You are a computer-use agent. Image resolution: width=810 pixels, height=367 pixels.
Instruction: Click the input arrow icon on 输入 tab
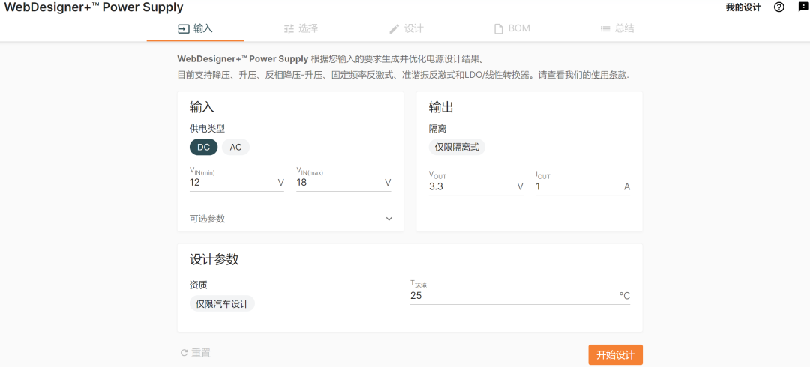(184, 28)
